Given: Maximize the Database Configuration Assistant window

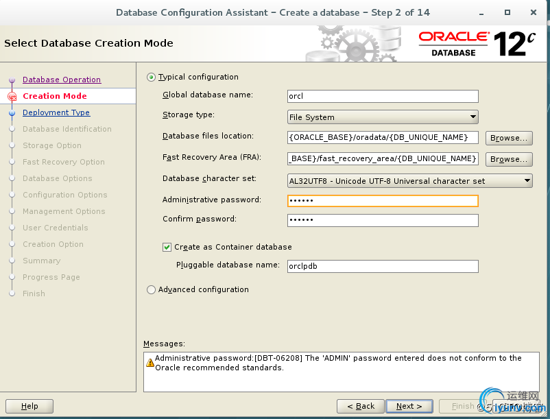Looking at the screenshot, I should click(507, 12).
